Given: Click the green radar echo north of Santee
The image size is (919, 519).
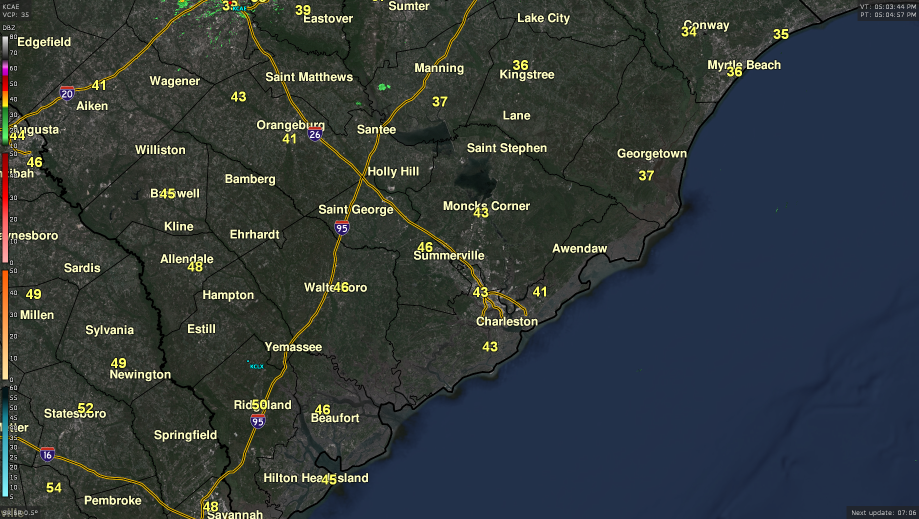Looking at the screenshot, I should click(x=383, y=87).
